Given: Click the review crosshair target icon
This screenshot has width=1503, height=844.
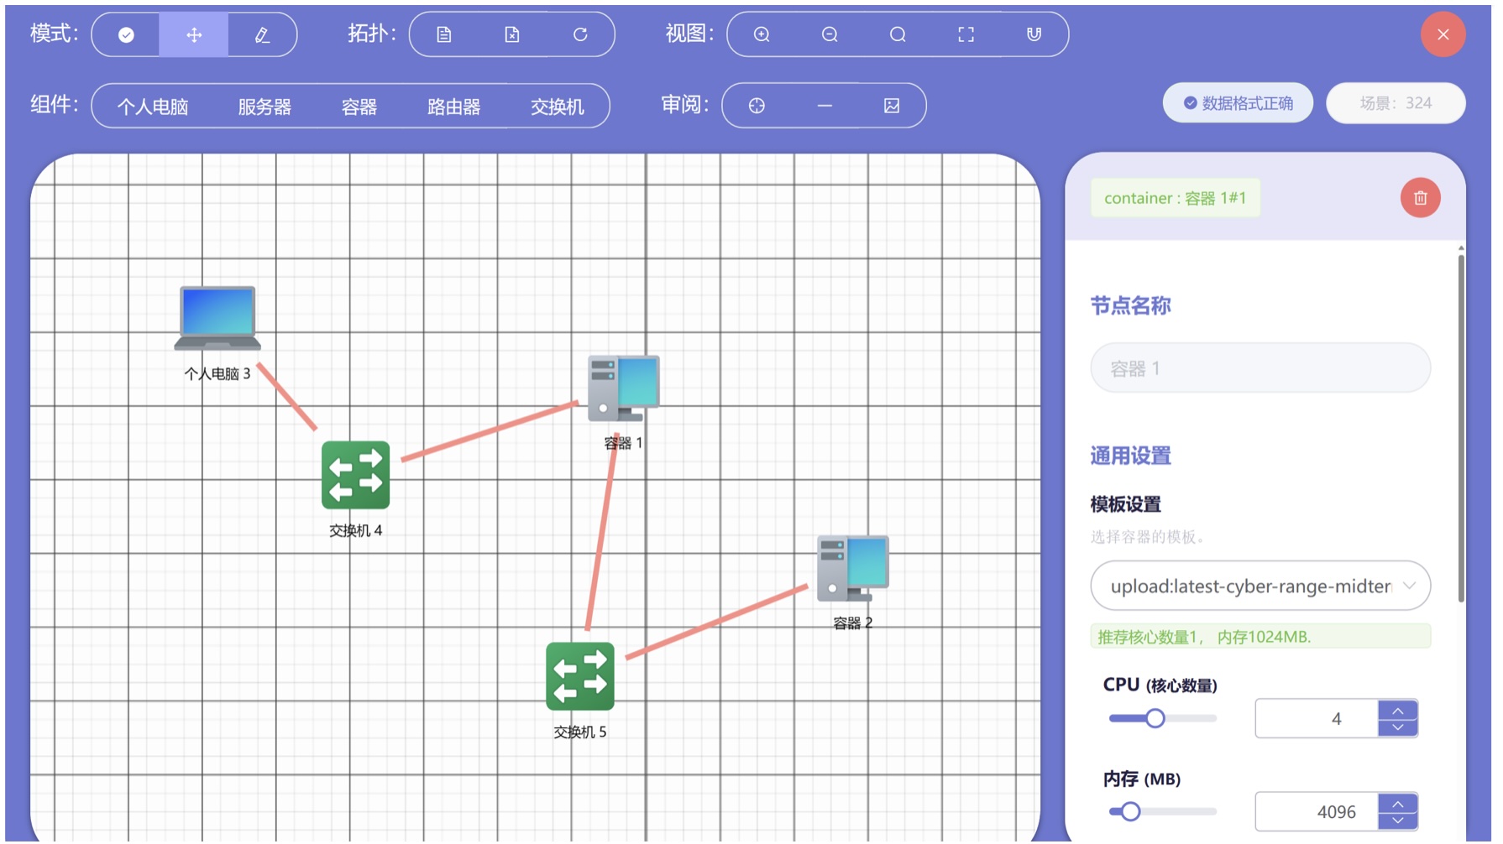Looking at the screenshot, I should tap(757, 106).
